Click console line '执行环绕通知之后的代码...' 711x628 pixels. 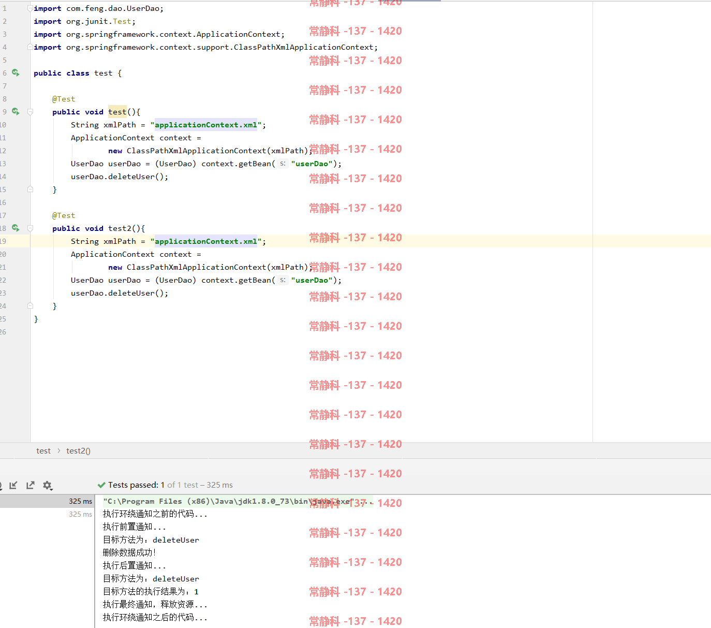[155, 617]
